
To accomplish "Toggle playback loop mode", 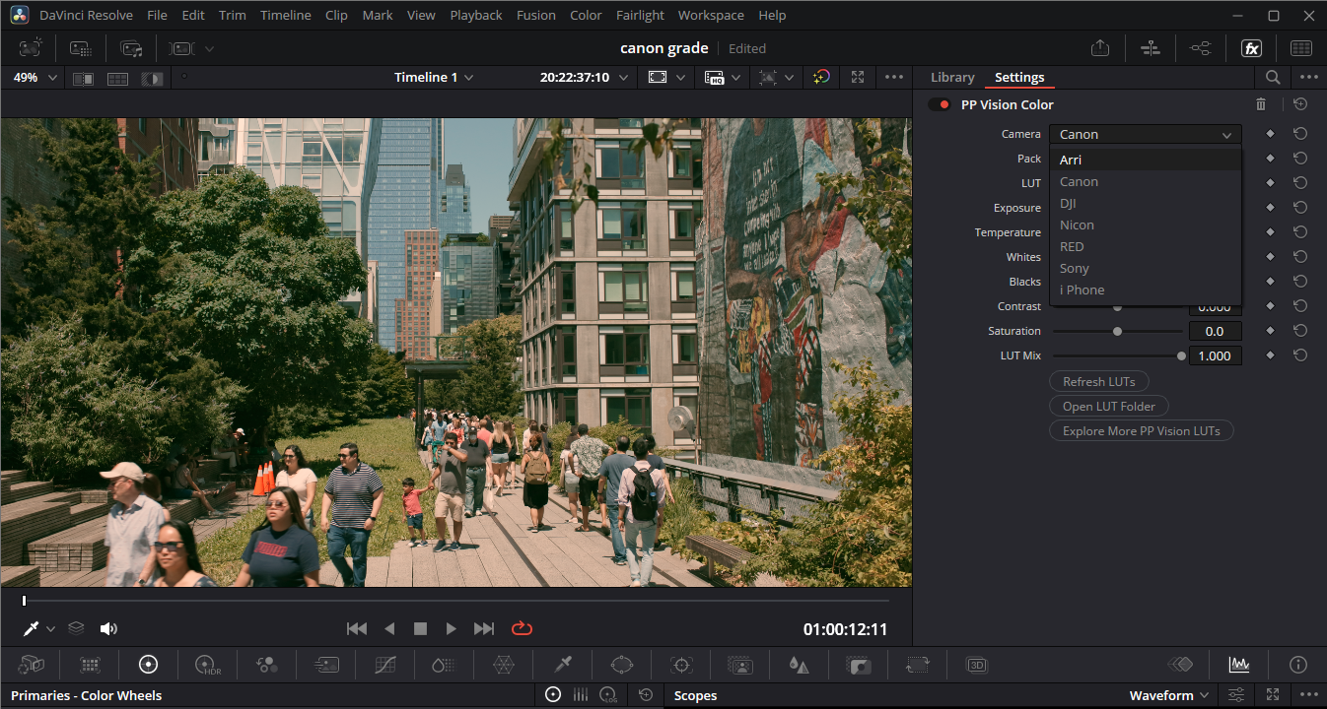I will click(522, 628).
